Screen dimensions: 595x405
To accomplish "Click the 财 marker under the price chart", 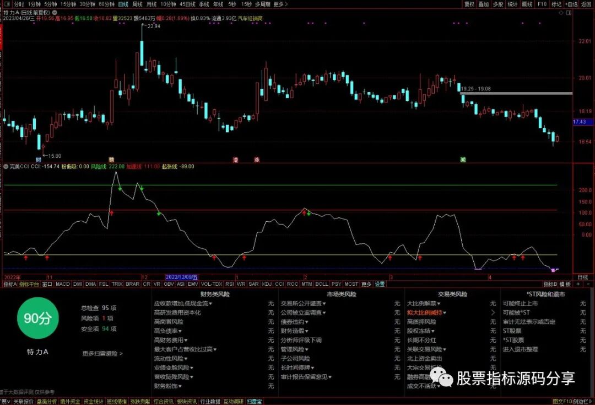I will tap(39, 159).
